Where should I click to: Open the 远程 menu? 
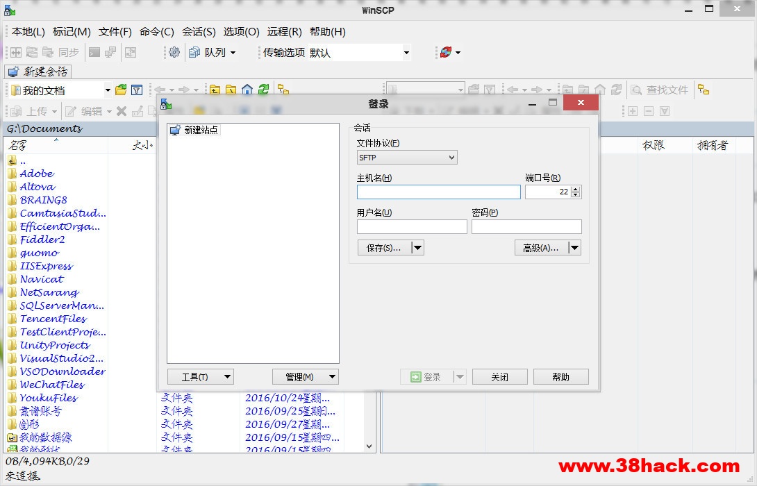pos(285,32)
